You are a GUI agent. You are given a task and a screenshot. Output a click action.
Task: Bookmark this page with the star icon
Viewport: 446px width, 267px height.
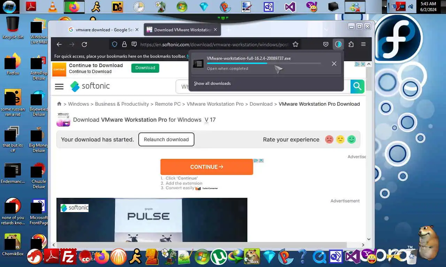tap(295, 44)
